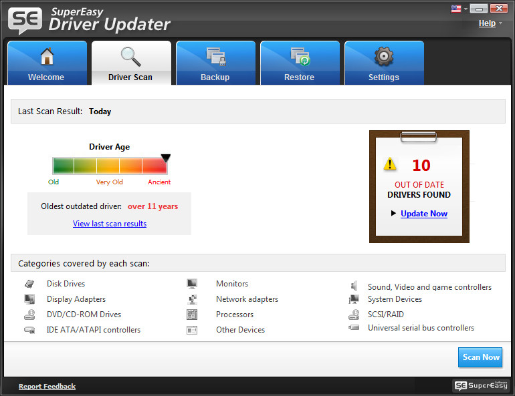Click the "Today" last scan value
This screenshot has width=515, height=396.
tap(100, 112)
